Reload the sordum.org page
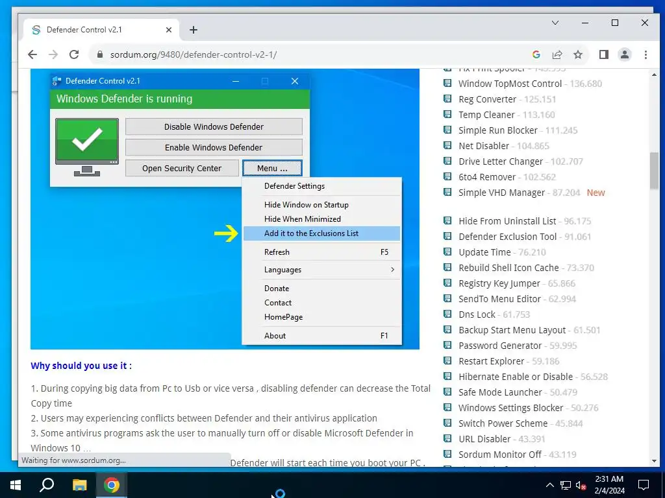 (x=74, y=54)
